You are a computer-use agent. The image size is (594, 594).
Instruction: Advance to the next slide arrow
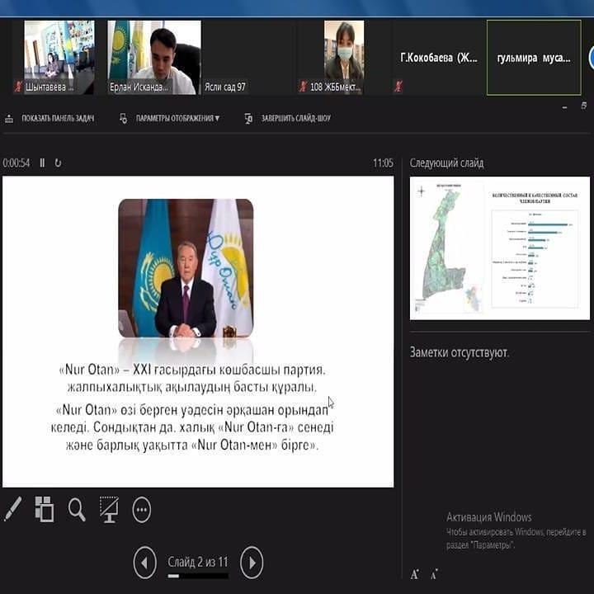[x=252, y=563]
